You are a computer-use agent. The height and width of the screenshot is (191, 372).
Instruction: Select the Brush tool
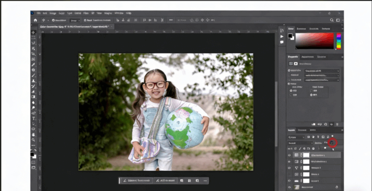tap(33, 75)
